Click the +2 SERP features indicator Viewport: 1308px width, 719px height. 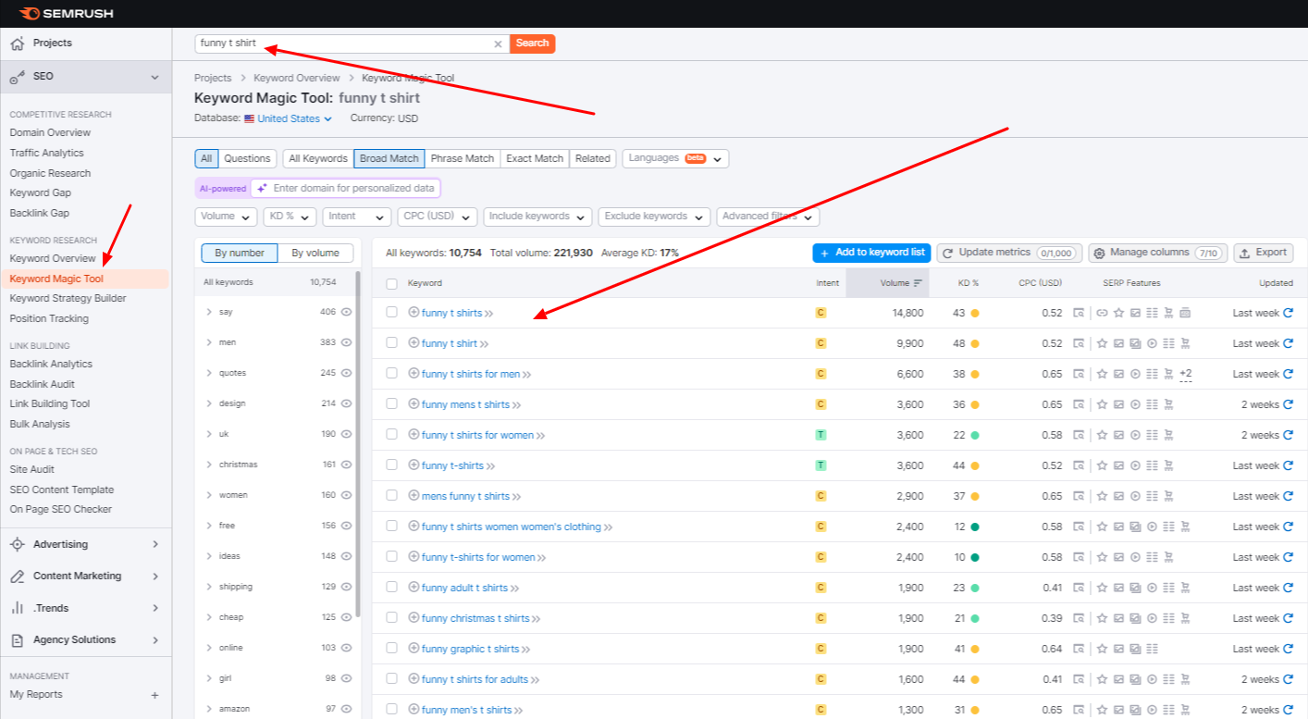point(1185,374)
